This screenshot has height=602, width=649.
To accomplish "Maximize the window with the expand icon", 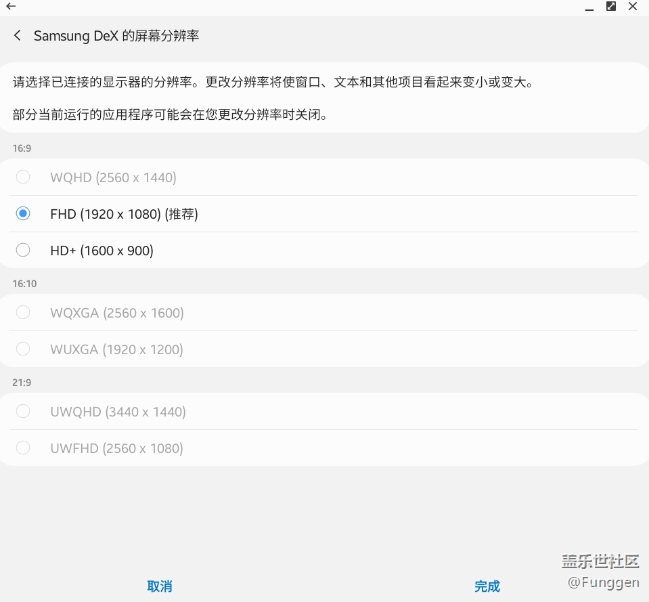I will pos(611,6).
